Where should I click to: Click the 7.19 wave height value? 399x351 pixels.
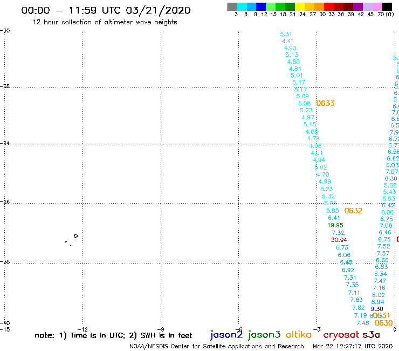coord(361,315)
